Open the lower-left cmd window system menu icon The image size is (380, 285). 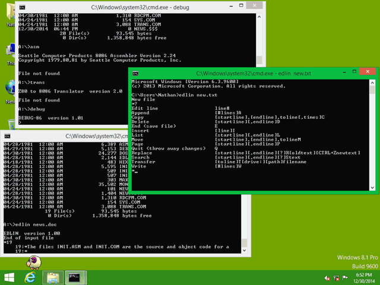[x=7, y=136]
